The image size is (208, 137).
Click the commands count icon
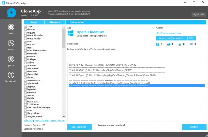pos(191,44)
